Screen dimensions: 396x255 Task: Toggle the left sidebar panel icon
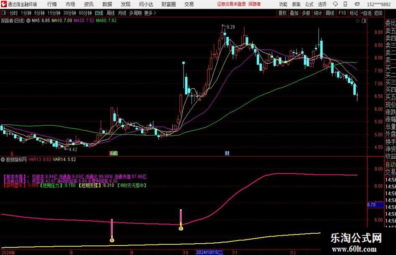pyautogui.click(x=4, y=13)
